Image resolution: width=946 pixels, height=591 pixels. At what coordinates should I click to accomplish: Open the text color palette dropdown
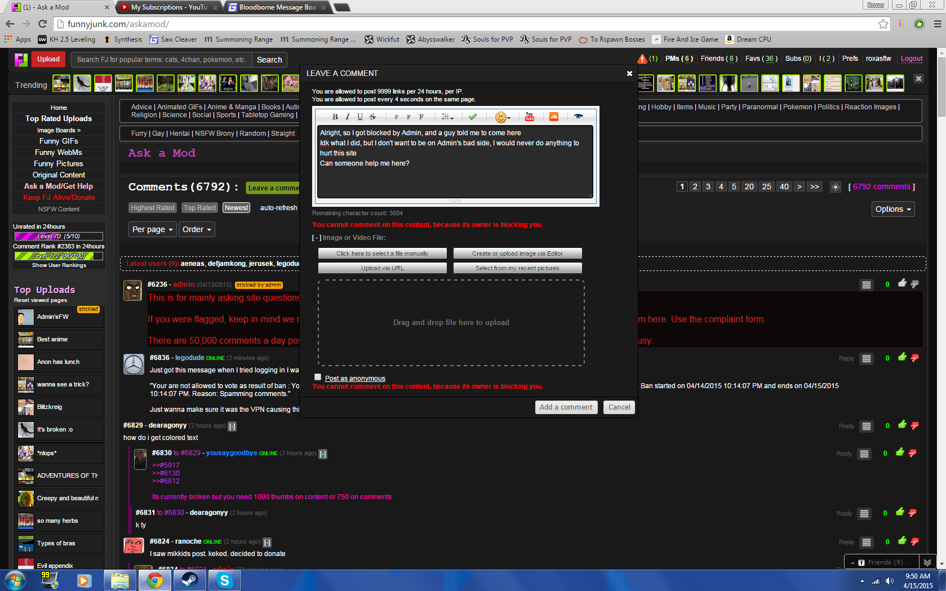coord(448,117)
